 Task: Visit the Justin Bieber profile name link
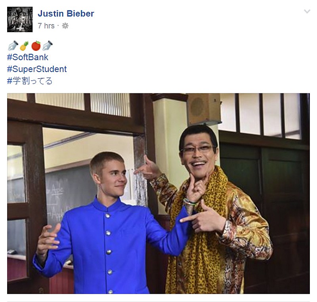(66, 13)
